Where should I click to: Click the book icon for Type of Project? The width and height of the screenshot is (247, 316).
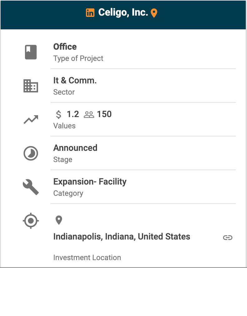tap(31, 52)
